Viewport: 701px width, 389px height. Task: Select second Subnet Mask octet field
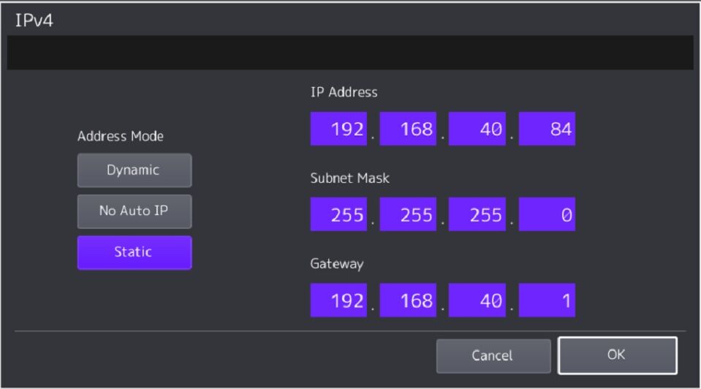click(x=408, y=214)
